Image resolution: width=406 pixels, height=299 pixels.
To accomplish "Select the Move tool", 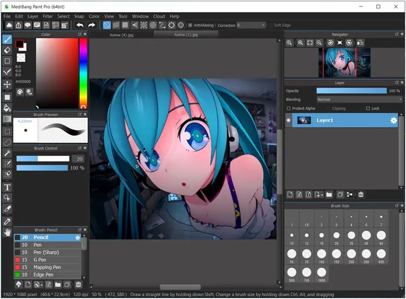I will click(x=7, y=84).
